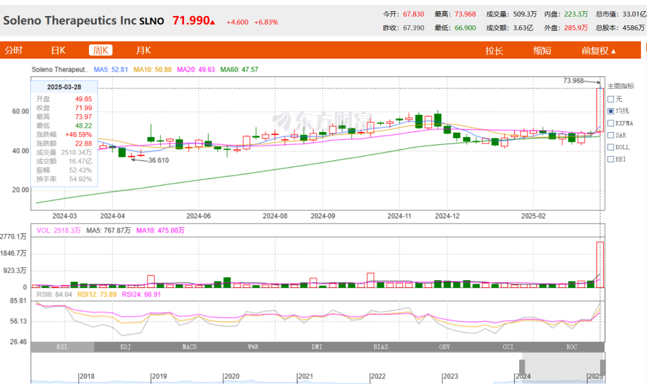Grab the left handle of the range selector
647x385 pixels.
click(522, 368)
